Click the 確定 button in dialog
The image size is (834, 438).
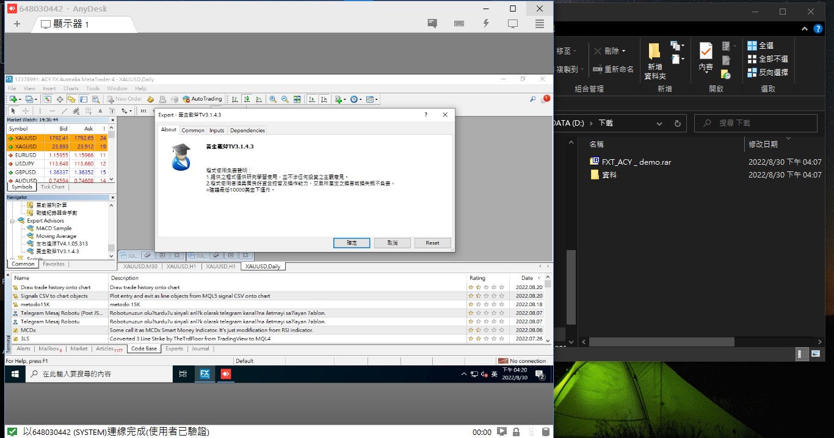pyautogui.click(x=352, y=243)
